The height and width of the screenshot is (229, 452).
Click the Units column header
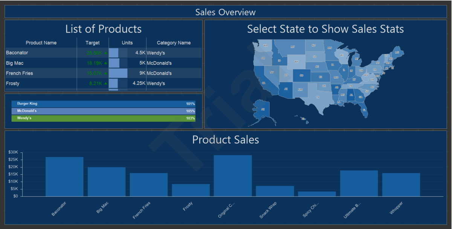[x=127, y=43]
